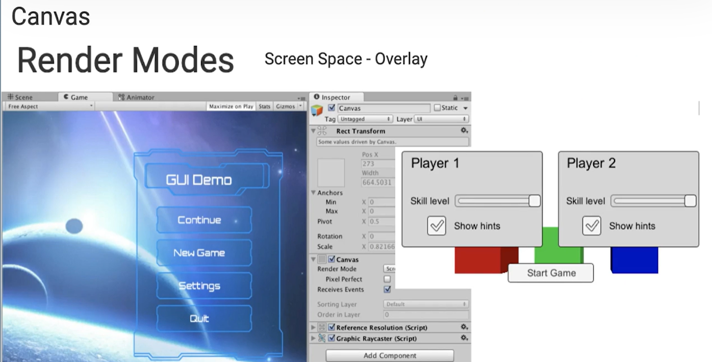Toggle the Canvas object active checkbox
Image resolution: width=712 pixels, height=362 pixels.
tap(332, 108)
